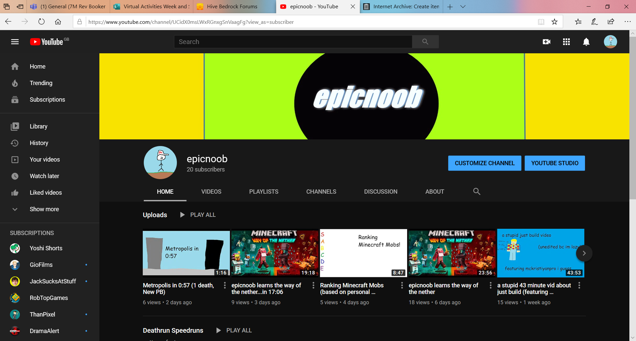
Task: Open the DramaAlert subscription
Action: point(50,331)
